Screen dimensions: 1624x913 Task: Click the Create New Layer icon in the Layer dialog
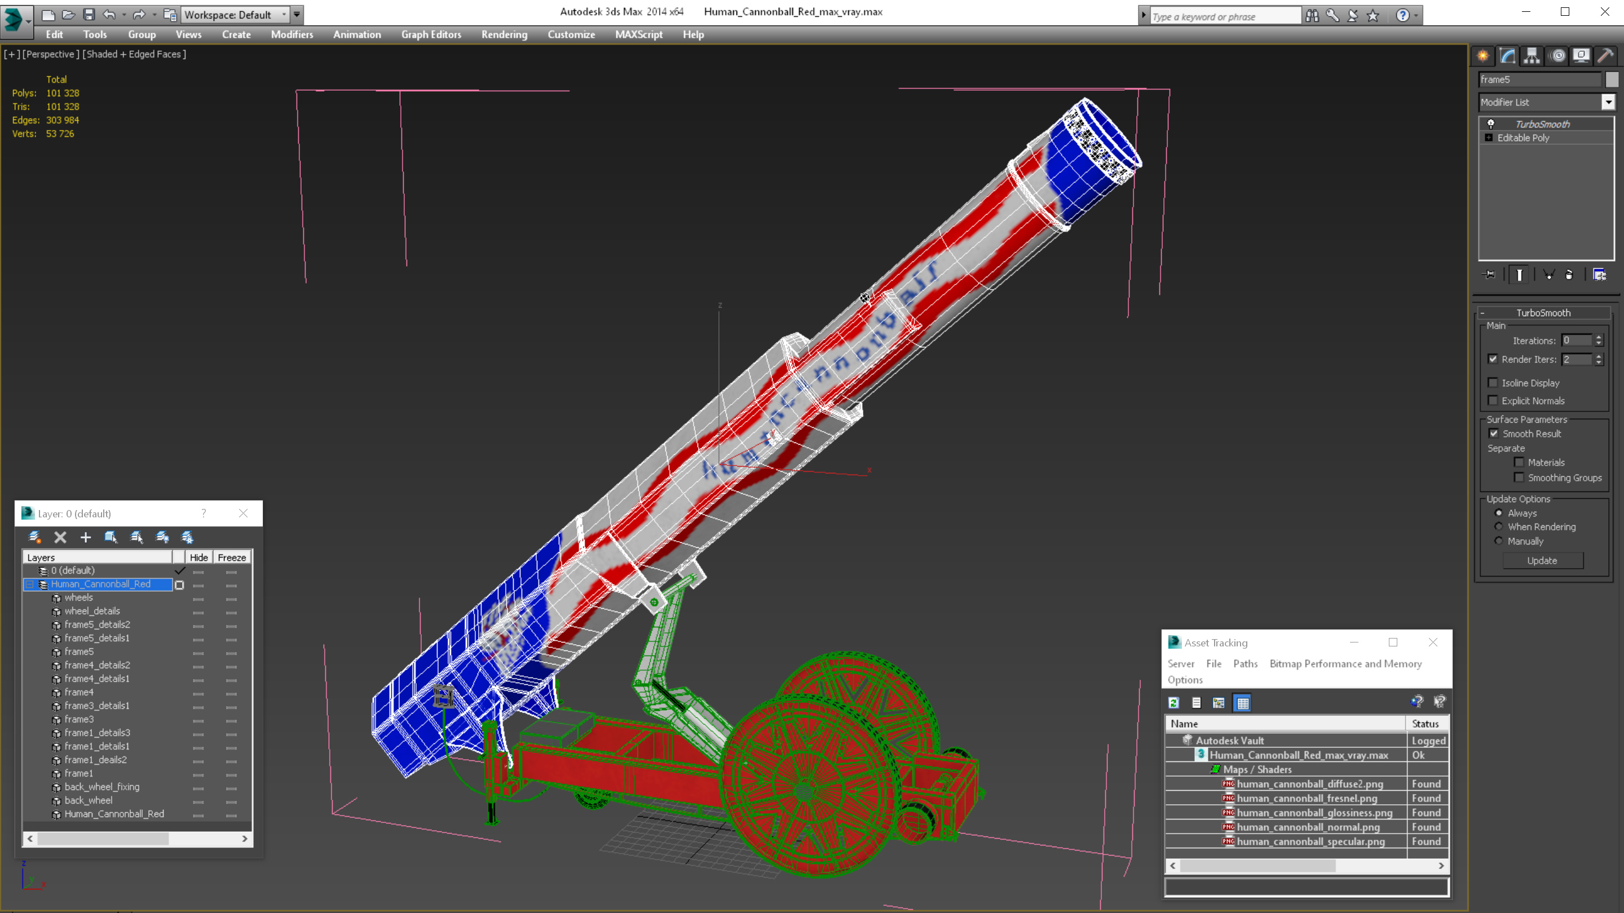tap(34, 537)
